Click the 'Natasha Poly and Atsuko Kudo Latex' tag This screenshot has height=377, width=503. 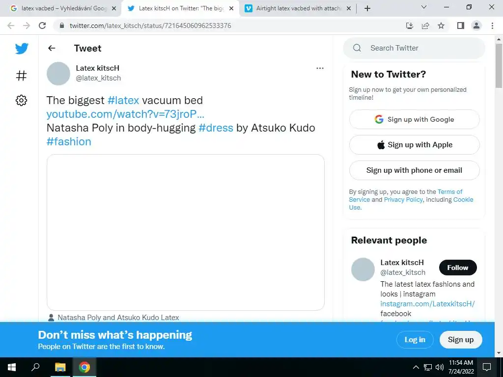(118, 318)
